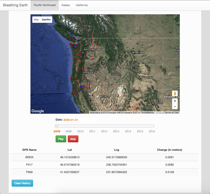Open the Terms of Use link

pos(171,112)
